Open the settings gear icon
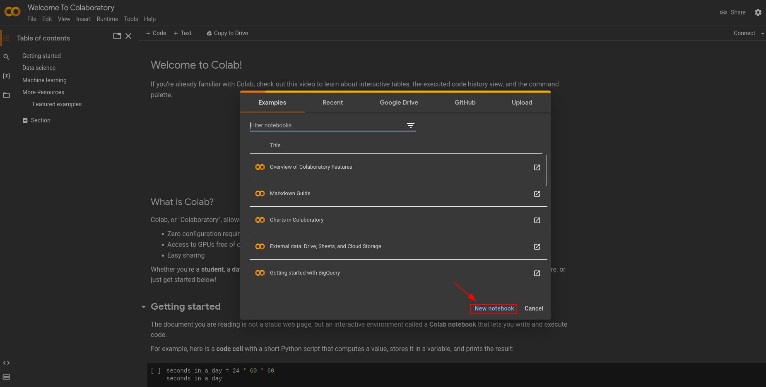This screenshot has width=766, height=387. (x=758, y=12)
